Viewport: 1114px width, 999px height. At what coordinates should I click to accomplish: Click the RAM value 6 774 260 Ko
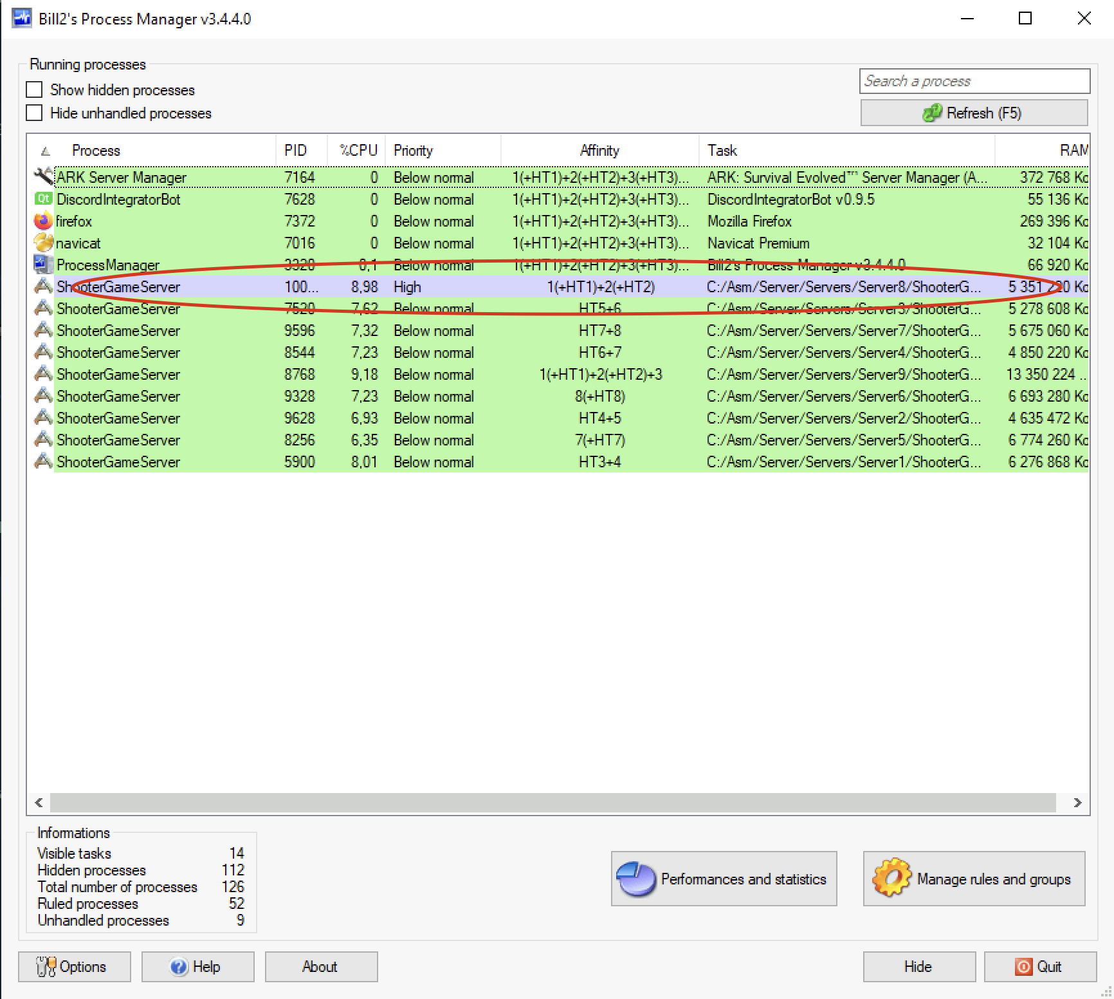coord(1048,440)
